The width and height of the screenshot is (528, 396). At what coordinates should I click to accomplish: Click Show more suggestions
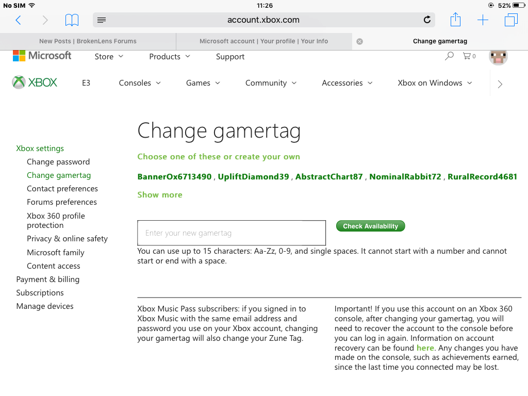tap(160, 195)
